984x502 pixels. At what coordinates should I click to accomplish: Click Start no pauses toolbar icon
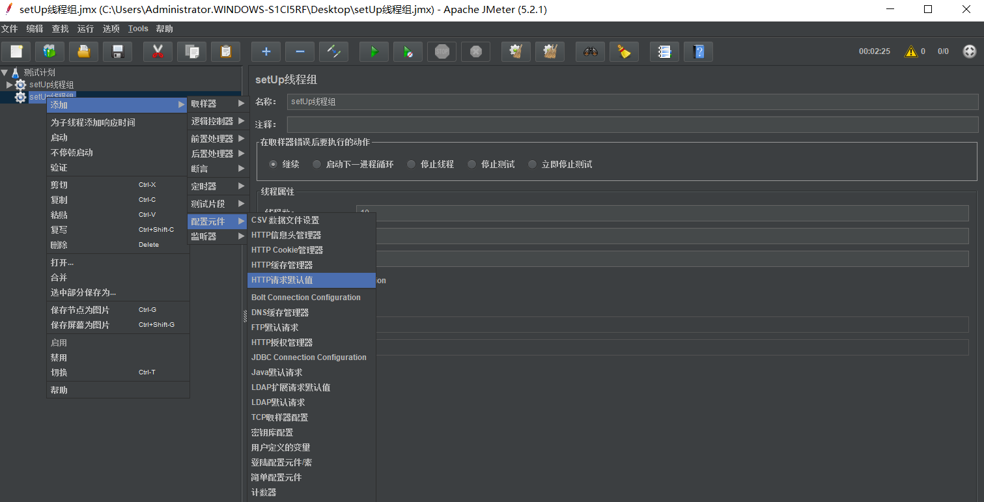pyautogui.click(x=408, y=52)
